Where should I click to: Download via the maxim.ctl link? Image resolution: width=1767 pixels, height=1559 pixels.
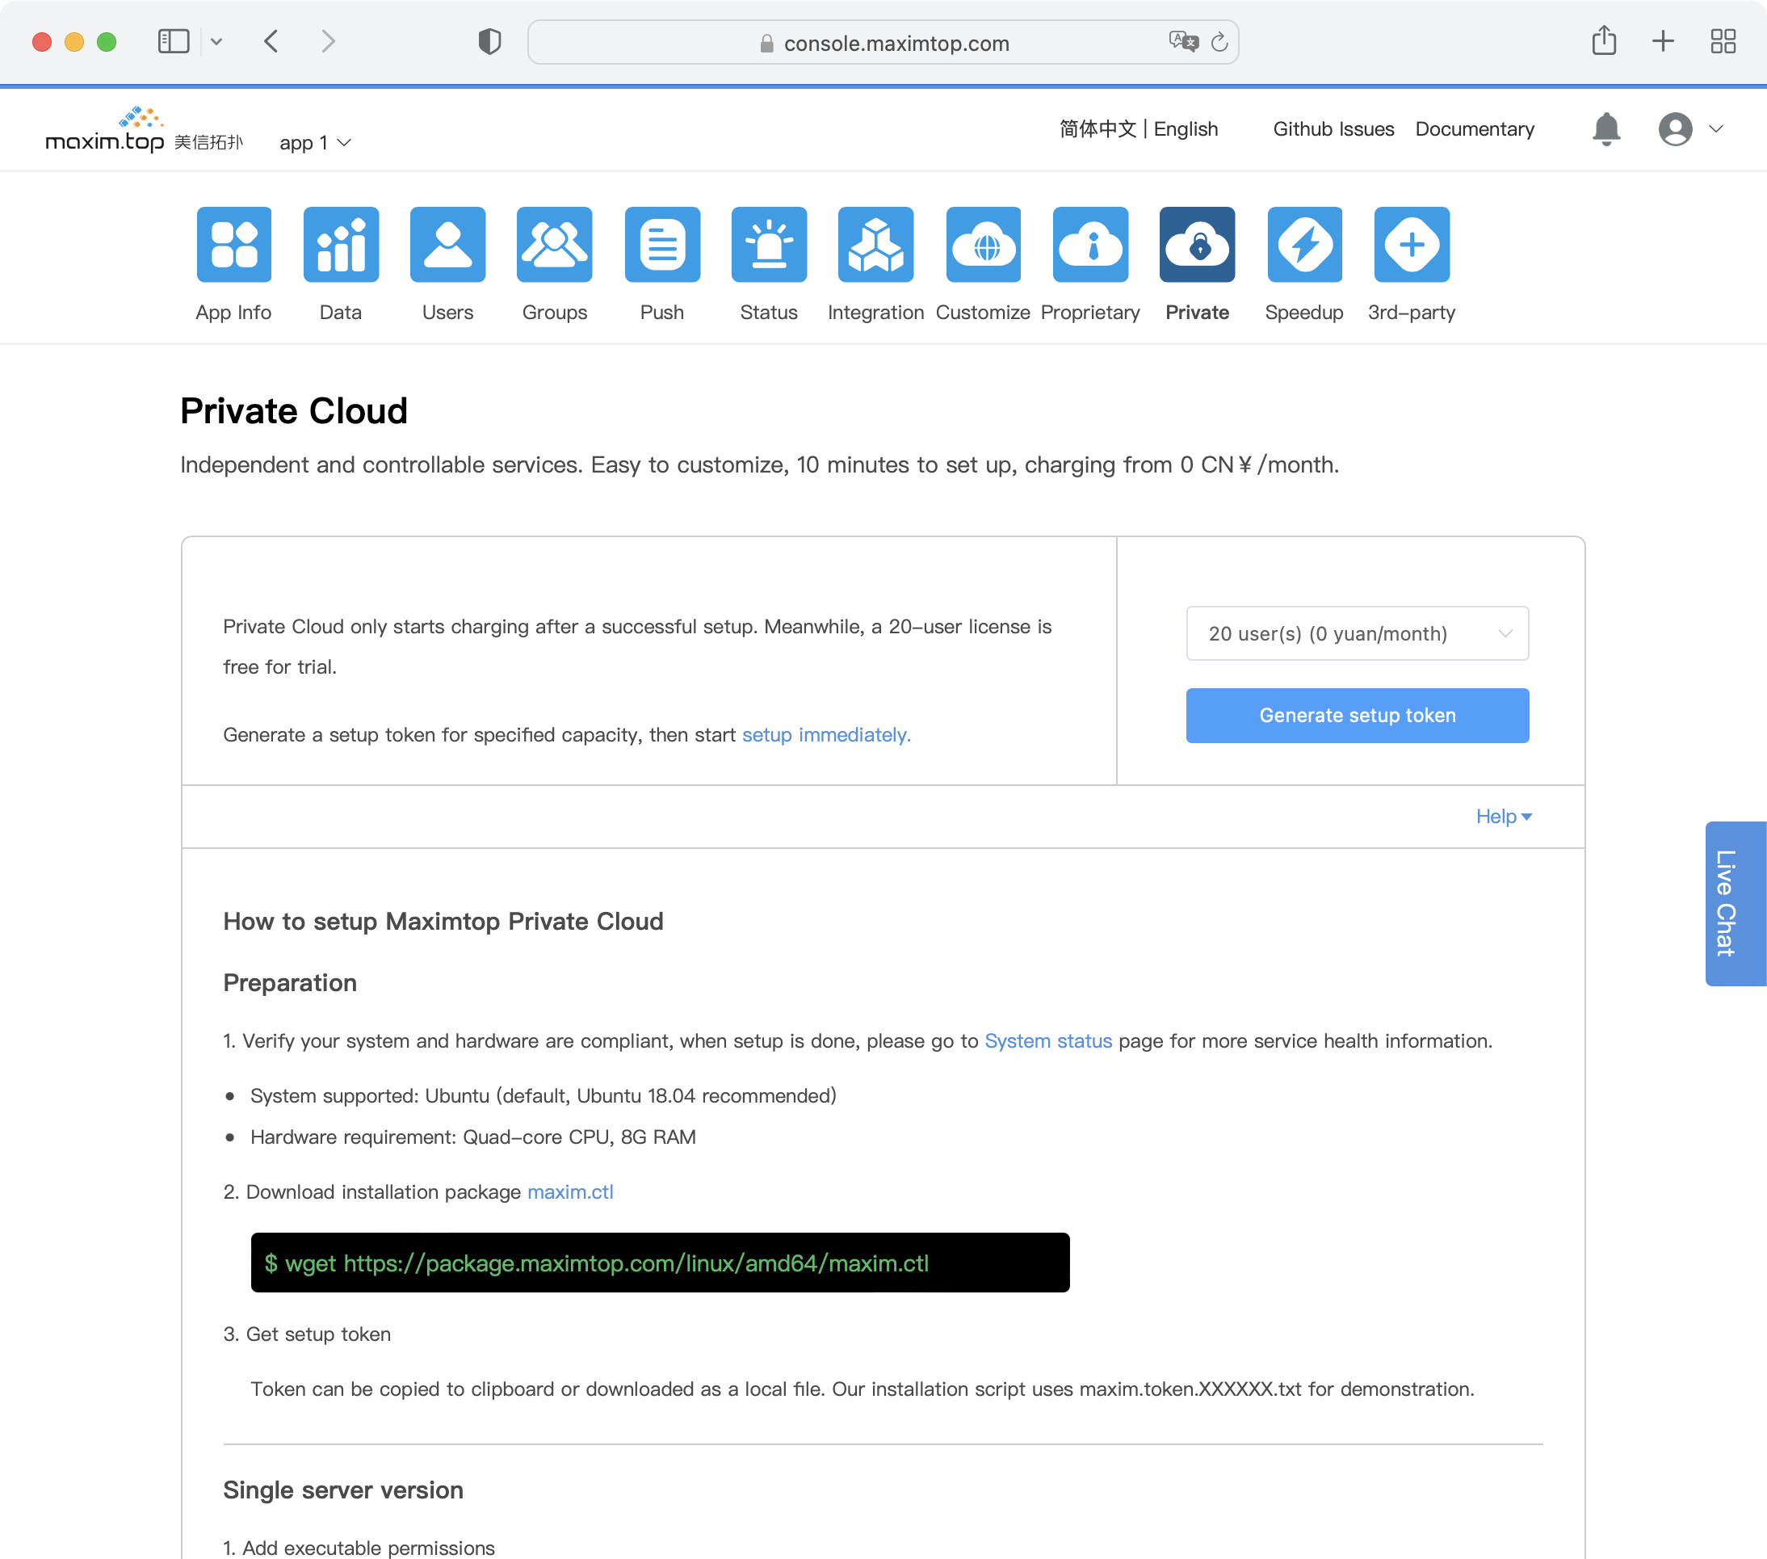coord(569,1191)
